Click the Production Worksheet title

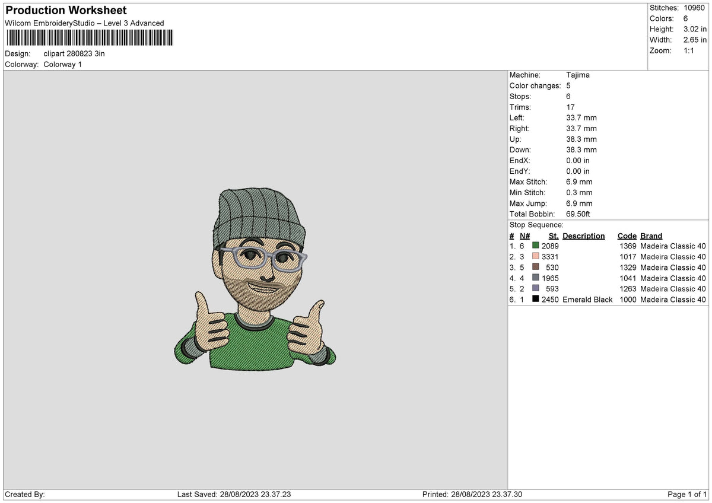point(66,11)
